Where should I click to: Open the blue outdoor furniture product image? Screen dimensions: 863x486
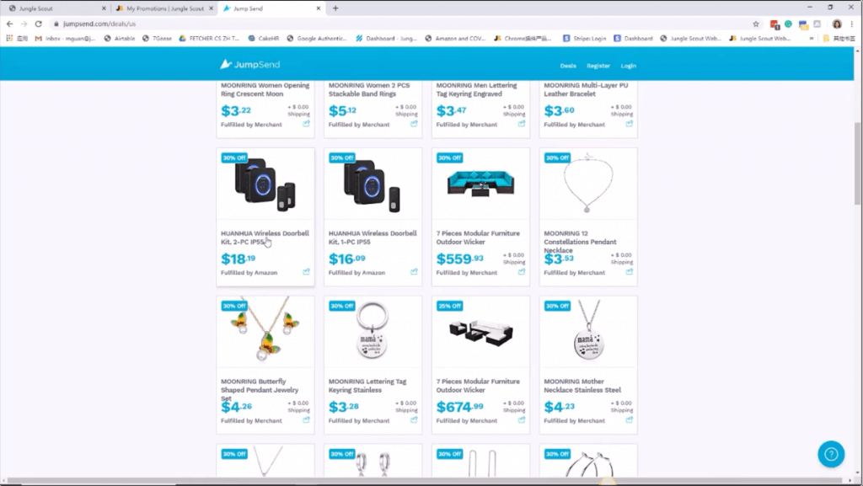click(480, 184)
